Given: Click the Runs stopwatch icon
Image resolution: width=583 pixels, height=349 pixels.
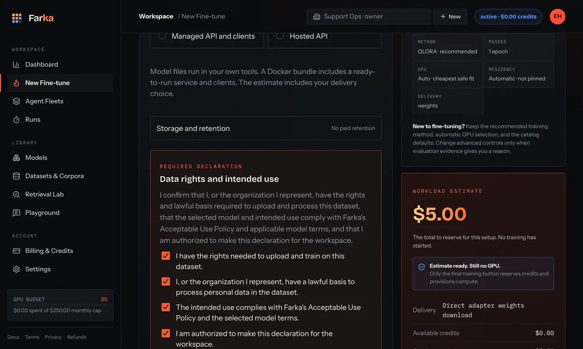Looking at the screenshot, I should 16,120.
